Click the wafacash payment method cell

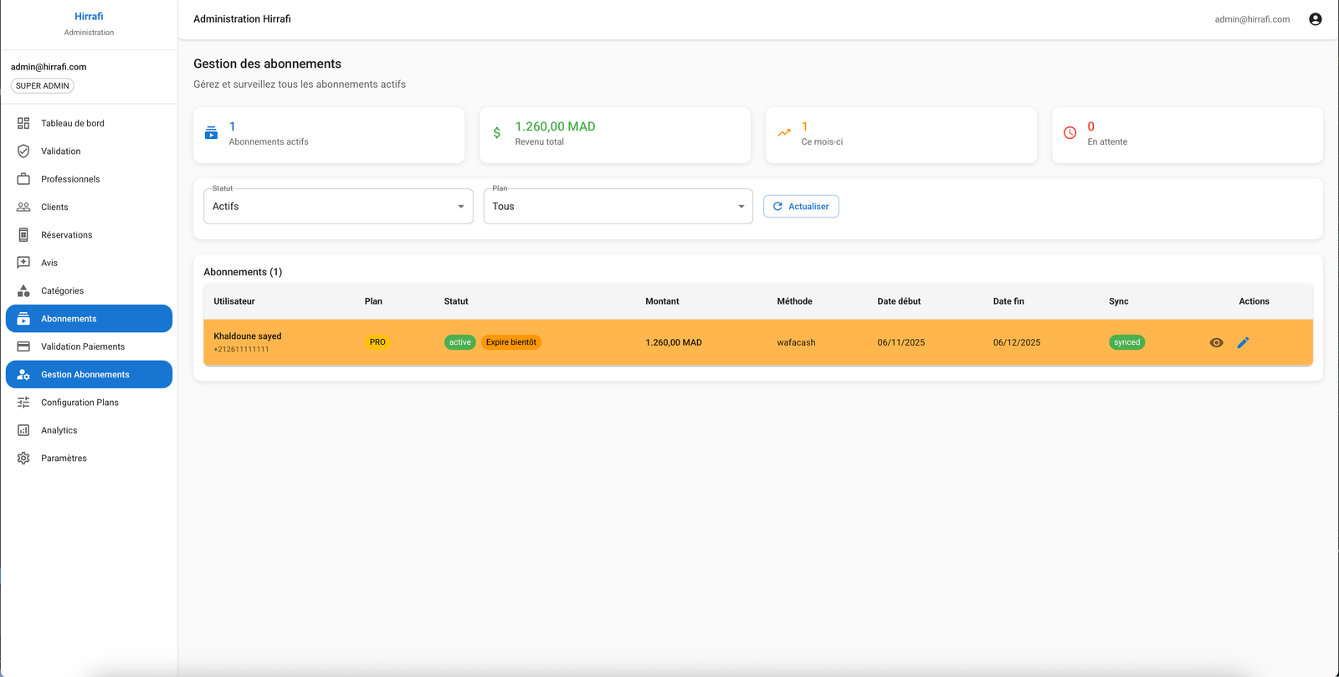796,342
